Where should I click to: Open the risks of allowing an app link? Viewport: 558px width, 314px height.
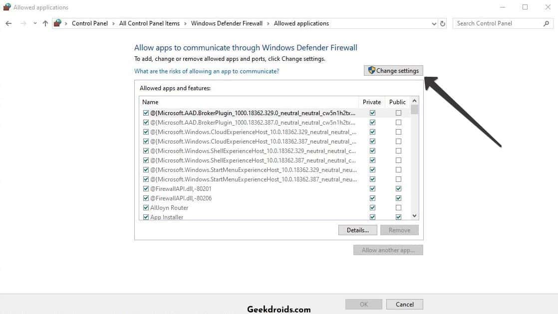[207, 71]
